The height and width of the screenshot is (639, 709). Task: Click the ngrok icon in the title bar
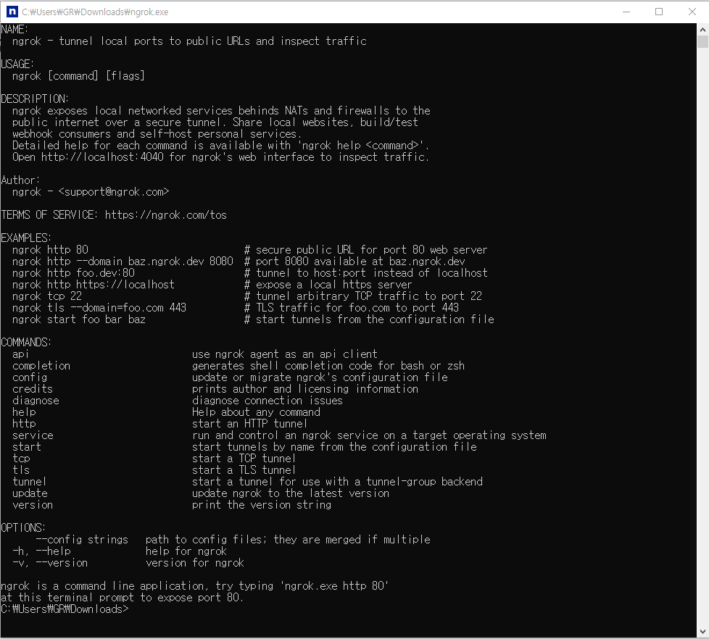click(12, 12)
